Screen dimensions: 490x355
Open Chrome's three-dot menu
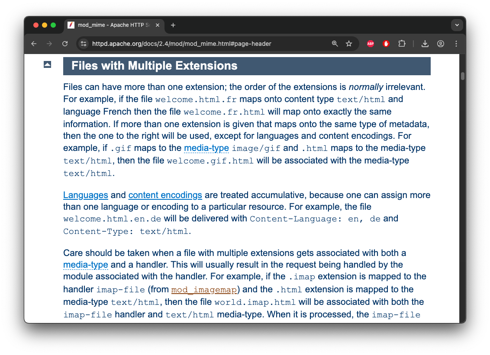456,44
